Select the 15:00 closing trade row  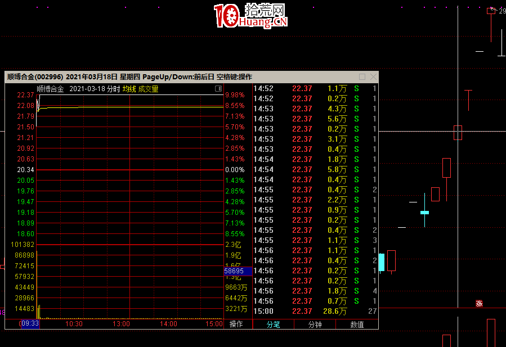coord(315,311)
